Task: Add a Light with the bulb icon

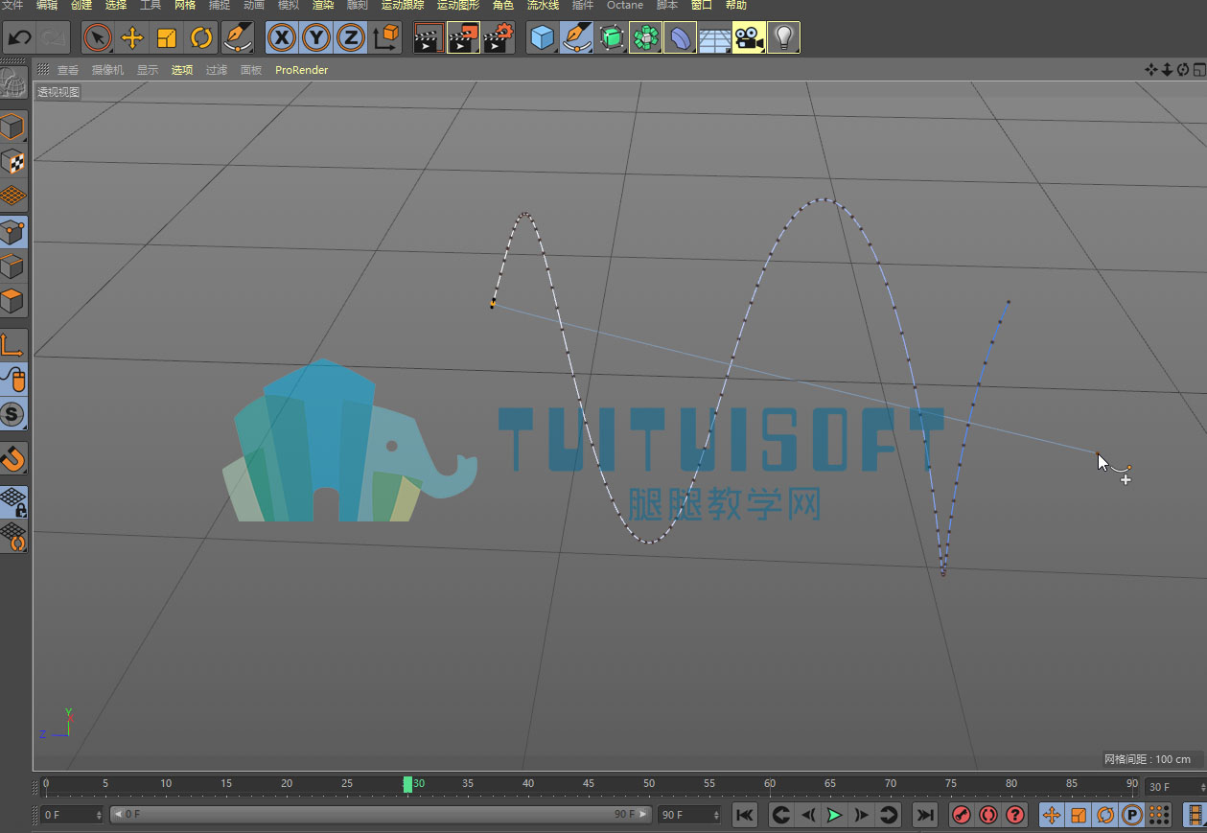Action: coord(784,38)
